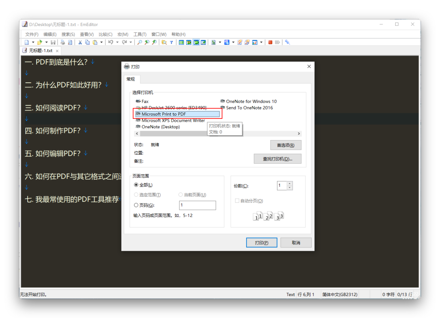Screen dimensions: 440x318
Task: Click the Copy toolbar icon
Action: pyautogui.click(x=87, y=42)
